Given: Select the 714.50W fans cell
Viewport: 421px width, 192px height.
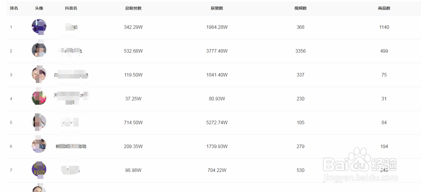Looking at the screenshot, I should coord(133,123).
